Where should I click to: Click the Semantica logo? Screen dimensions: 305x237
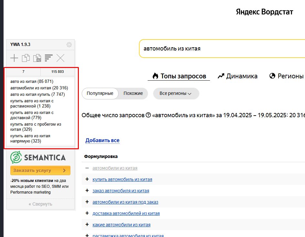click(x=38, y=157)
